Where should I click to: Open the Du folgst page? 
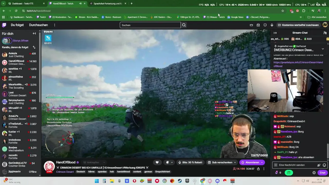[x=17, y=25]
